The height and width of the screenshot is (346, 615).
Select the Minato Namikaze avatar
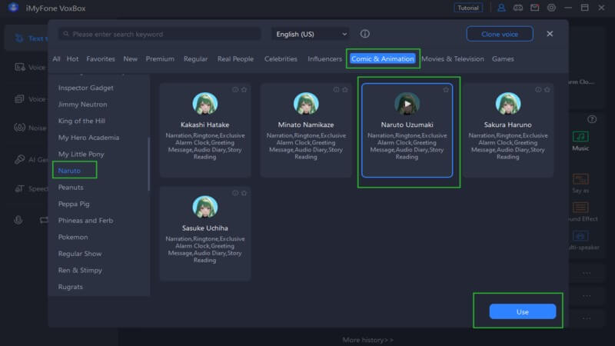[x=306, y=104]
